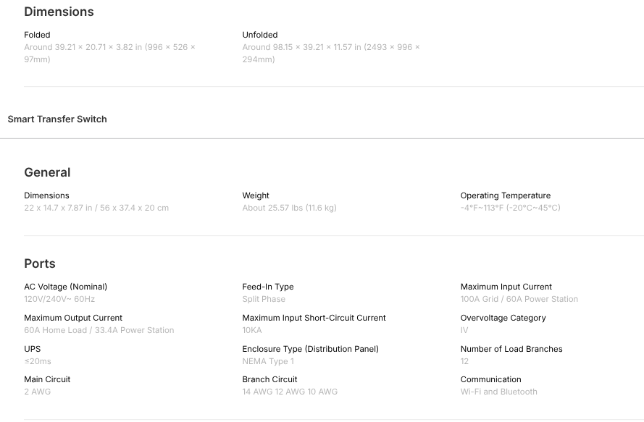644x422 pixels.
Task: Select the unfolded dimensions value text
Action: point(331,53)
